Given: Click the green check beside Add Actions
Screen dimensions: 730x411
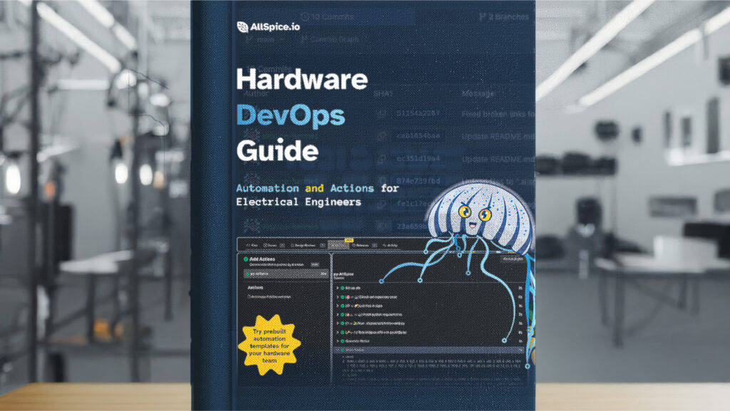Looking at the screenshot, I should pos(246,259).
